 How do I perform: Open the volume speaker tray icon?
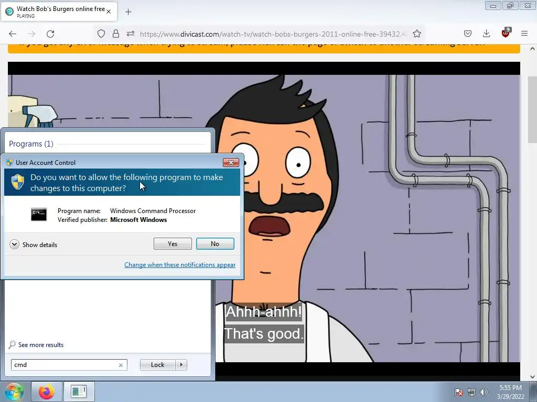pyautogui.click(x=484, y=392)
